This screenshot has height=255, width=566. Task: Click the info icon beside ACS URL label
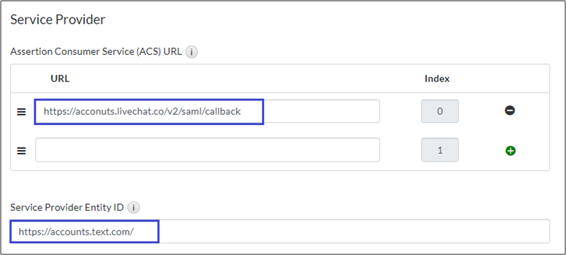[192, 52]
